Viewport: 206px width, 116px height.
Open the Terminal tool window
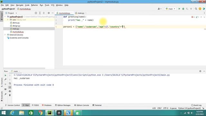click(97, 105)
